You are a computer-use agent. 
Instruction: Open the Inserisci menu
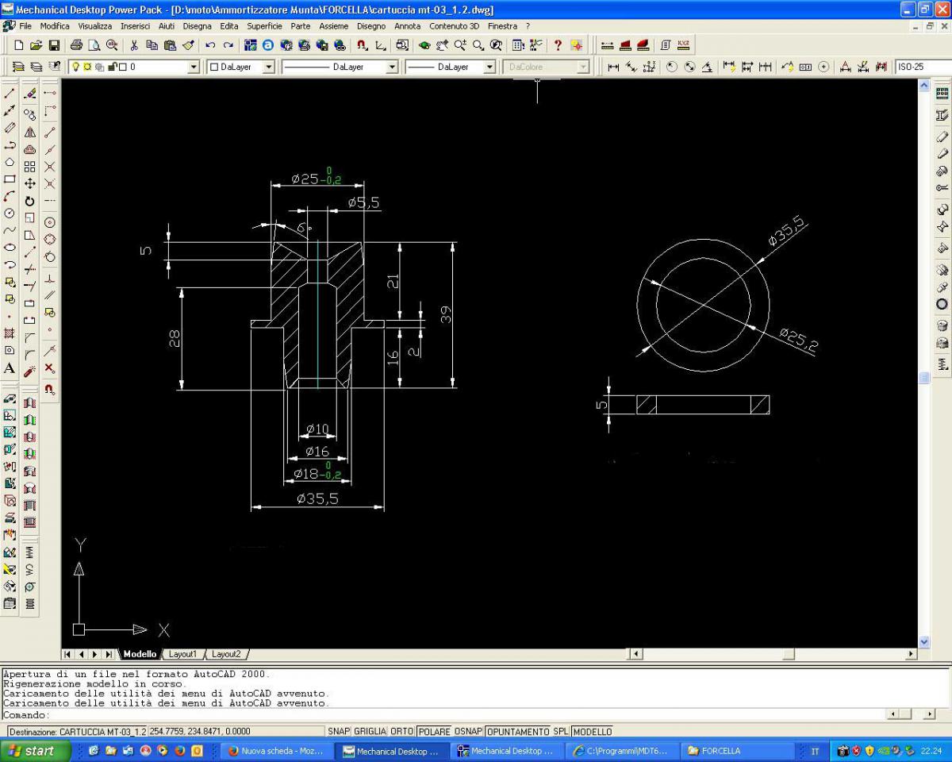click(136, 26)
